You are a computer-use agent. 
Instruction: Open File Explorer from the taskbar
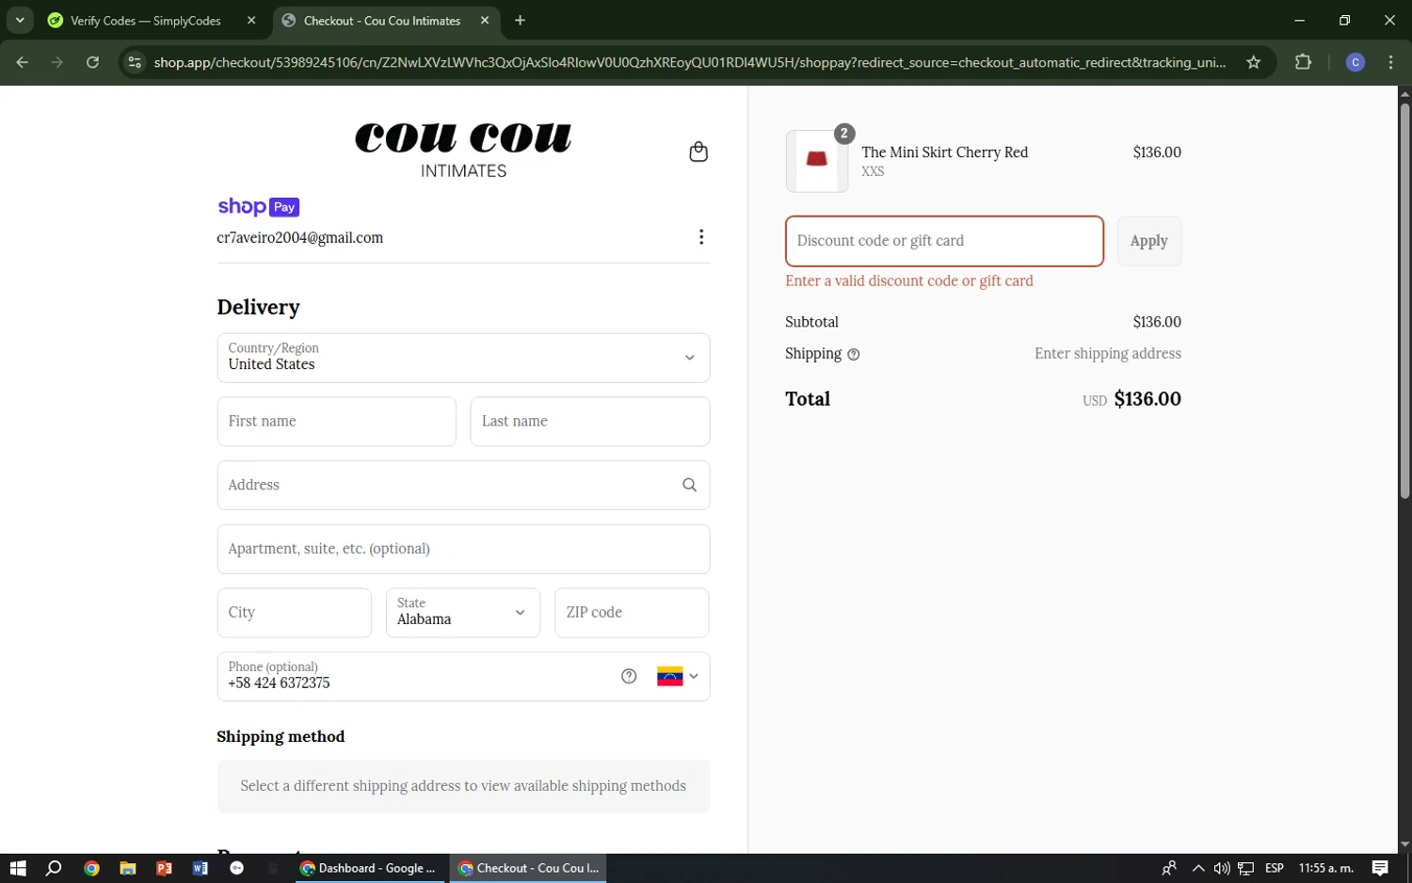tap(128, 868)
